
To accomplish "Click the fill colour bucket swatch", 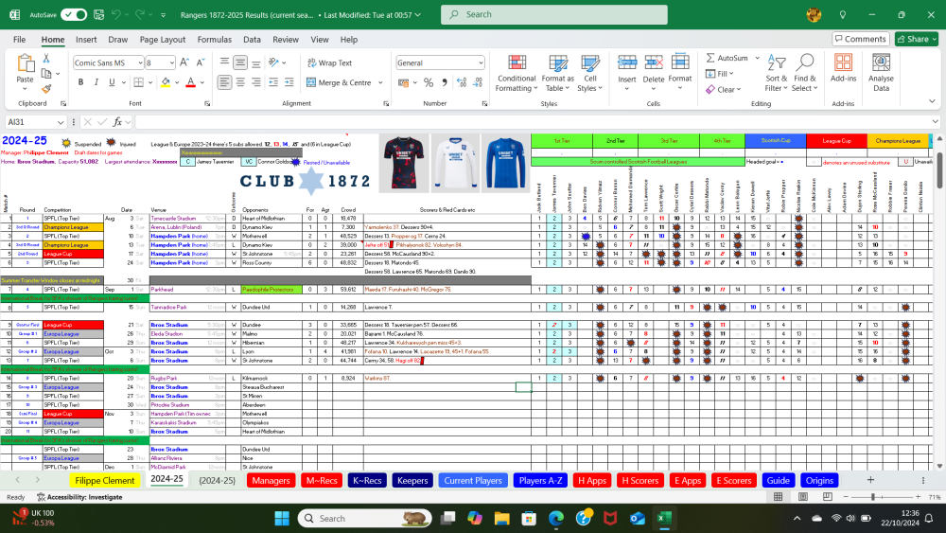I will (166, 82).
